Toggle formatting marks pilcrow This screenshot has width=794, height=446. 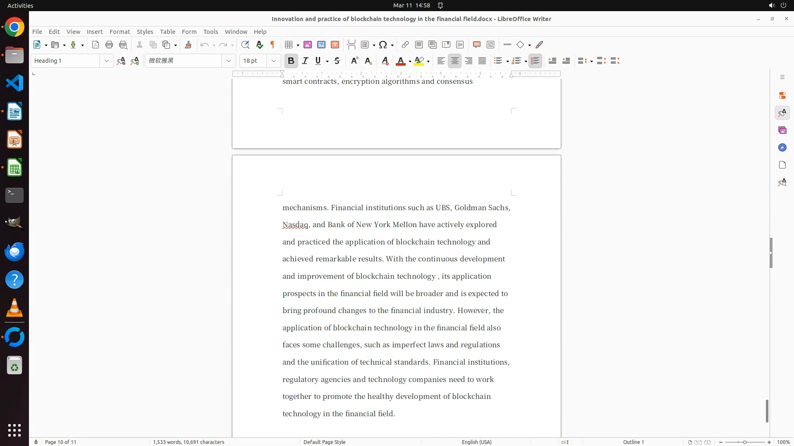click(273, 45)
